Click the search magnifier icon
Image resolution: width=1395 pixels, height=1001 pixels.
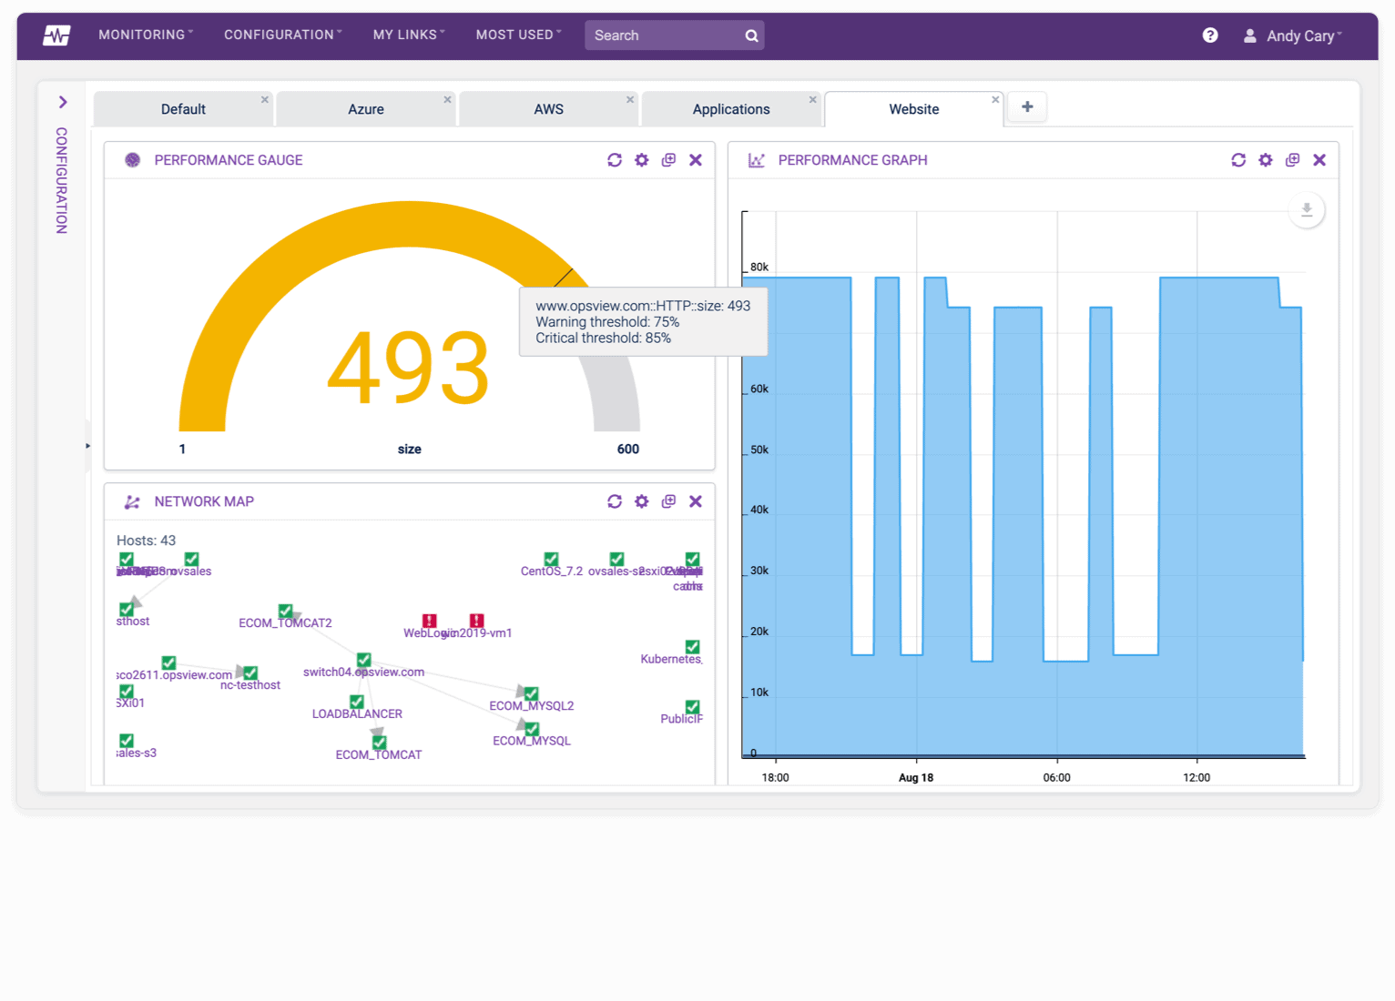pyautogui.click(x=752, y=35)
